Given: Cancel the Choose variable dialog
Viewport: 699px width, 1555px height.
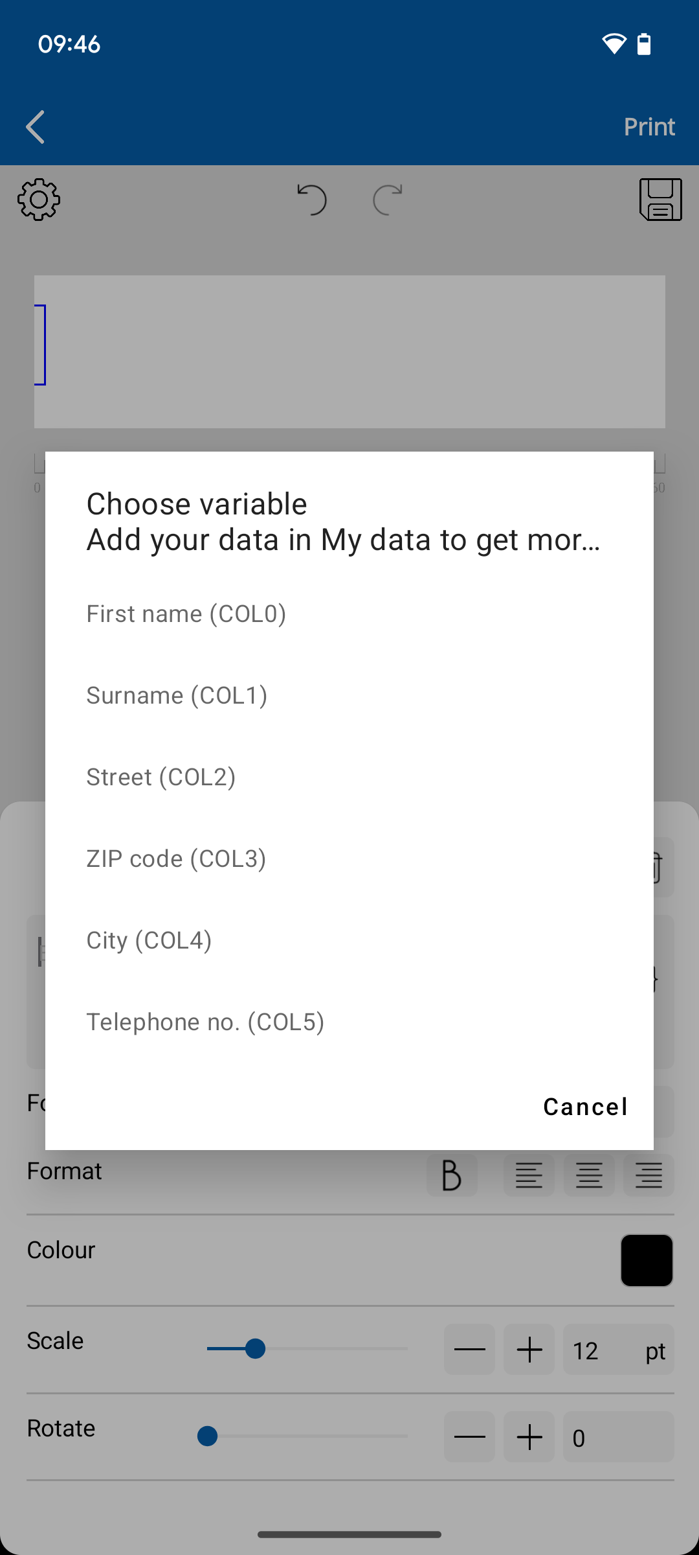Looking at the screenshot, I should [x=585, y=1107].
